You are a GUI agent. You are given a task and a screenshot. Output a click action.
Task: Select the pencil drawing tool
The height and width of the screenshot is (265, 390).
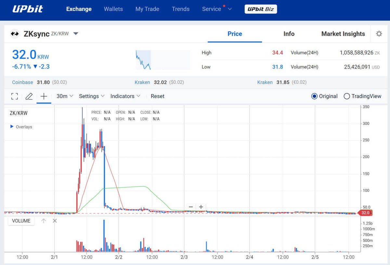pyautogui.click(x=29, y=96)
